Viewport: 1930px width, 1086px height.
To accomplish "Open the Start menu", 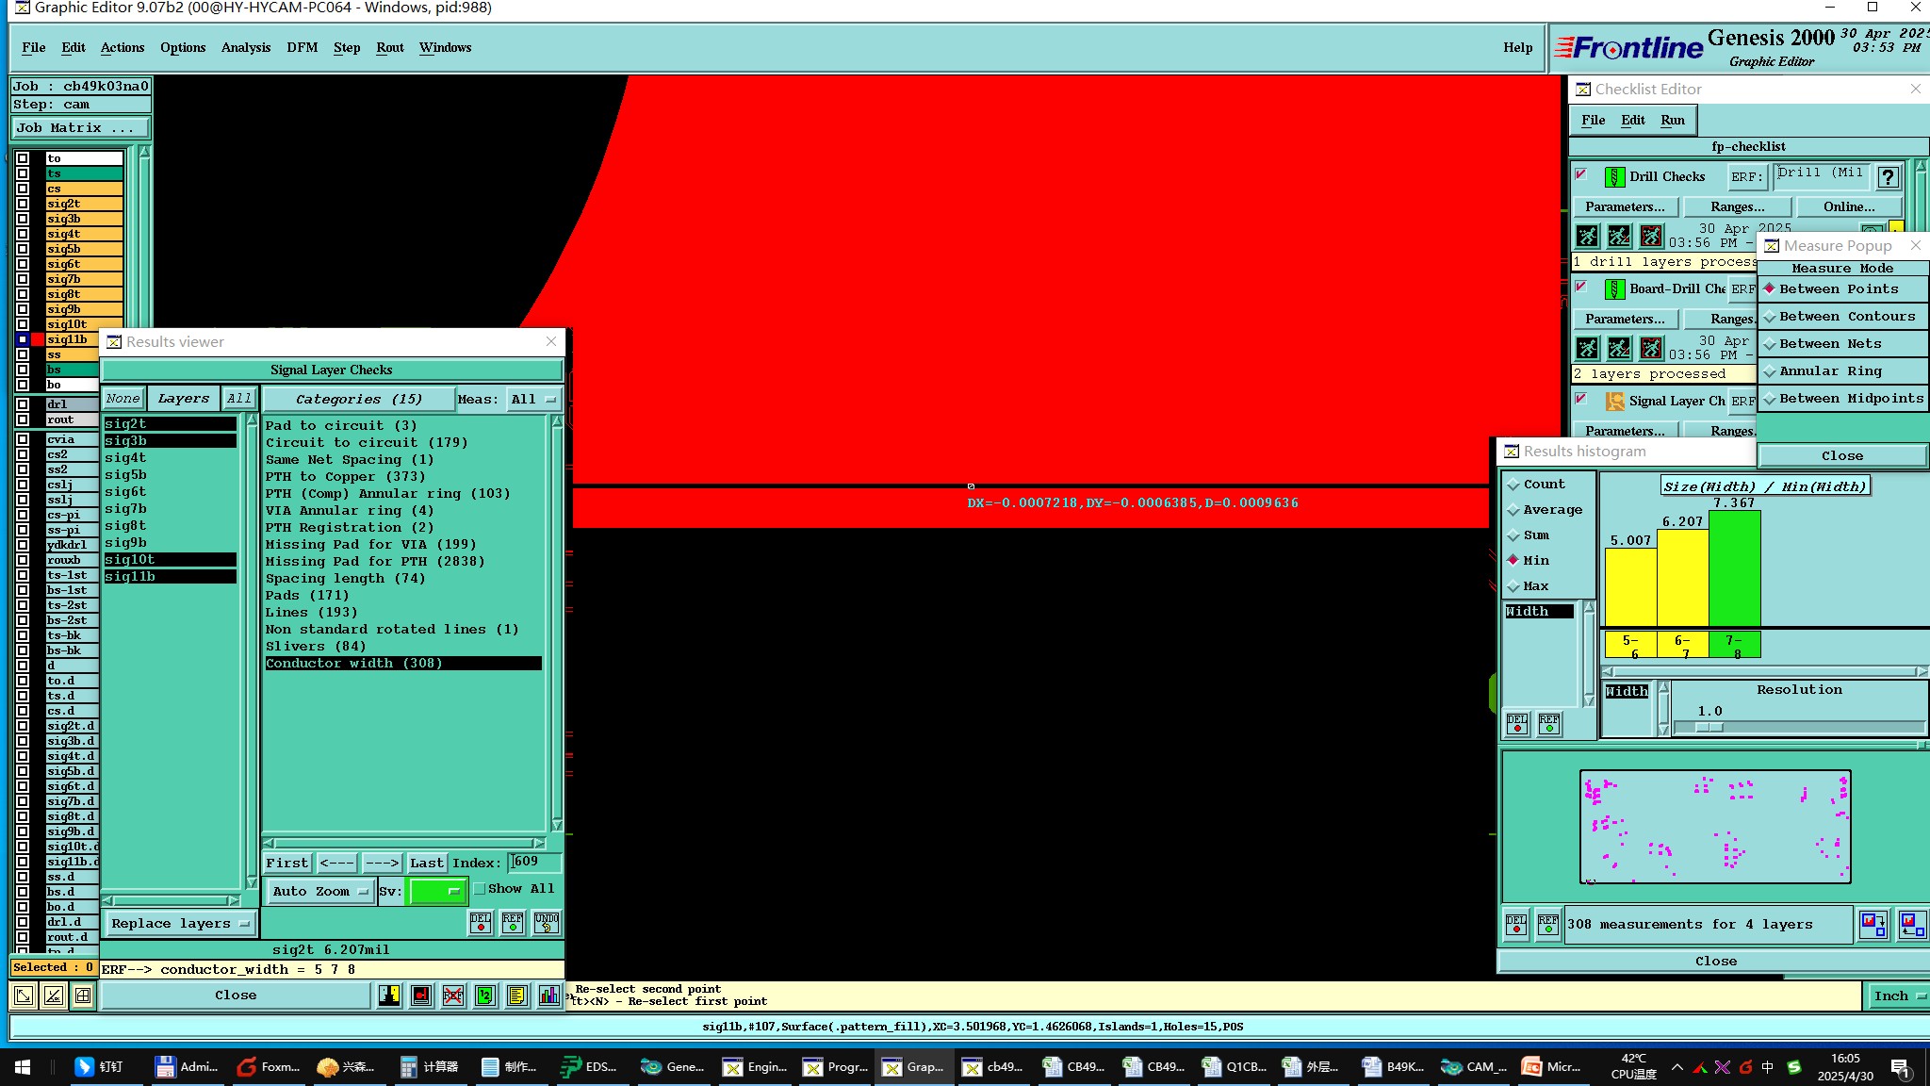I will pos(23,1066).
